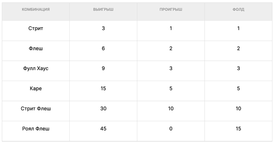274x143 pixels.
Task: Click win value 30 for Стрит Флеш
Action: coord(103,109)
